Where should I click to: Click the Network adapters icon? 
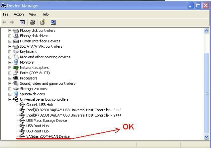pyautogui.click(x=16, y=68)
